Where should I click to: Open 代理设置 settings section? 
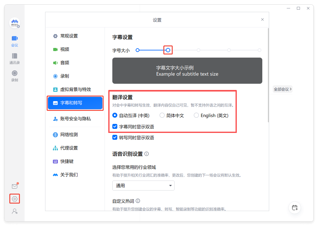pos(75,148)
